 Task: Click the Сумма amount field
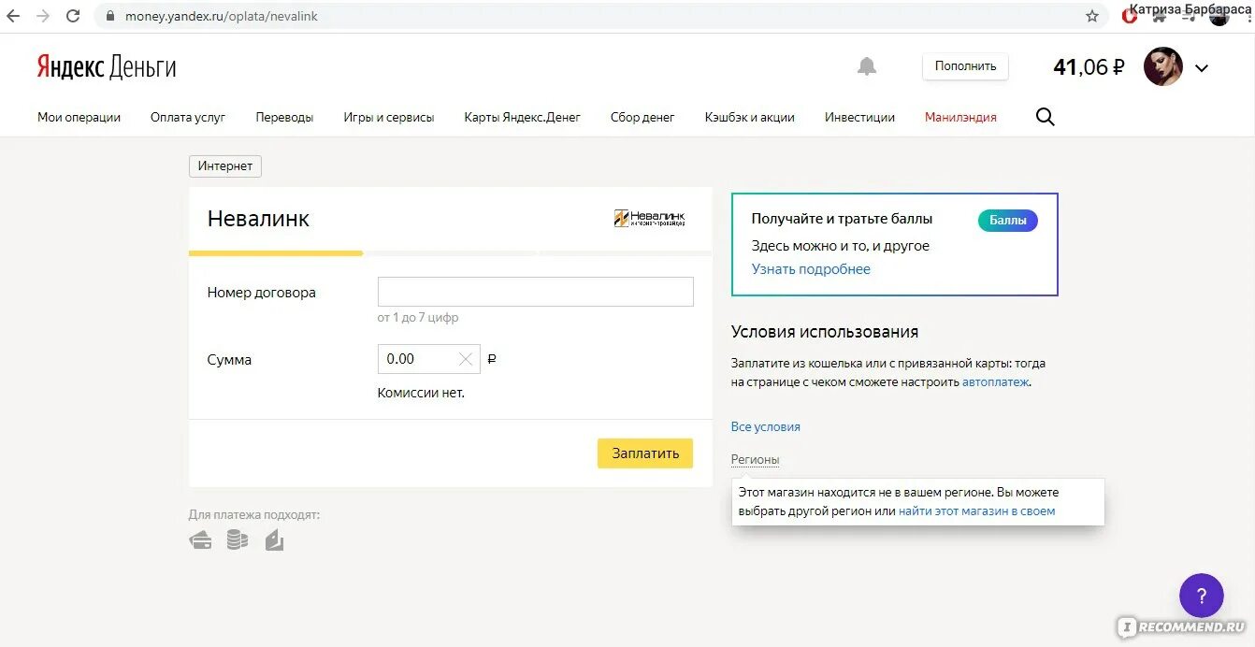pyautogui.click(x=428, y=359)
